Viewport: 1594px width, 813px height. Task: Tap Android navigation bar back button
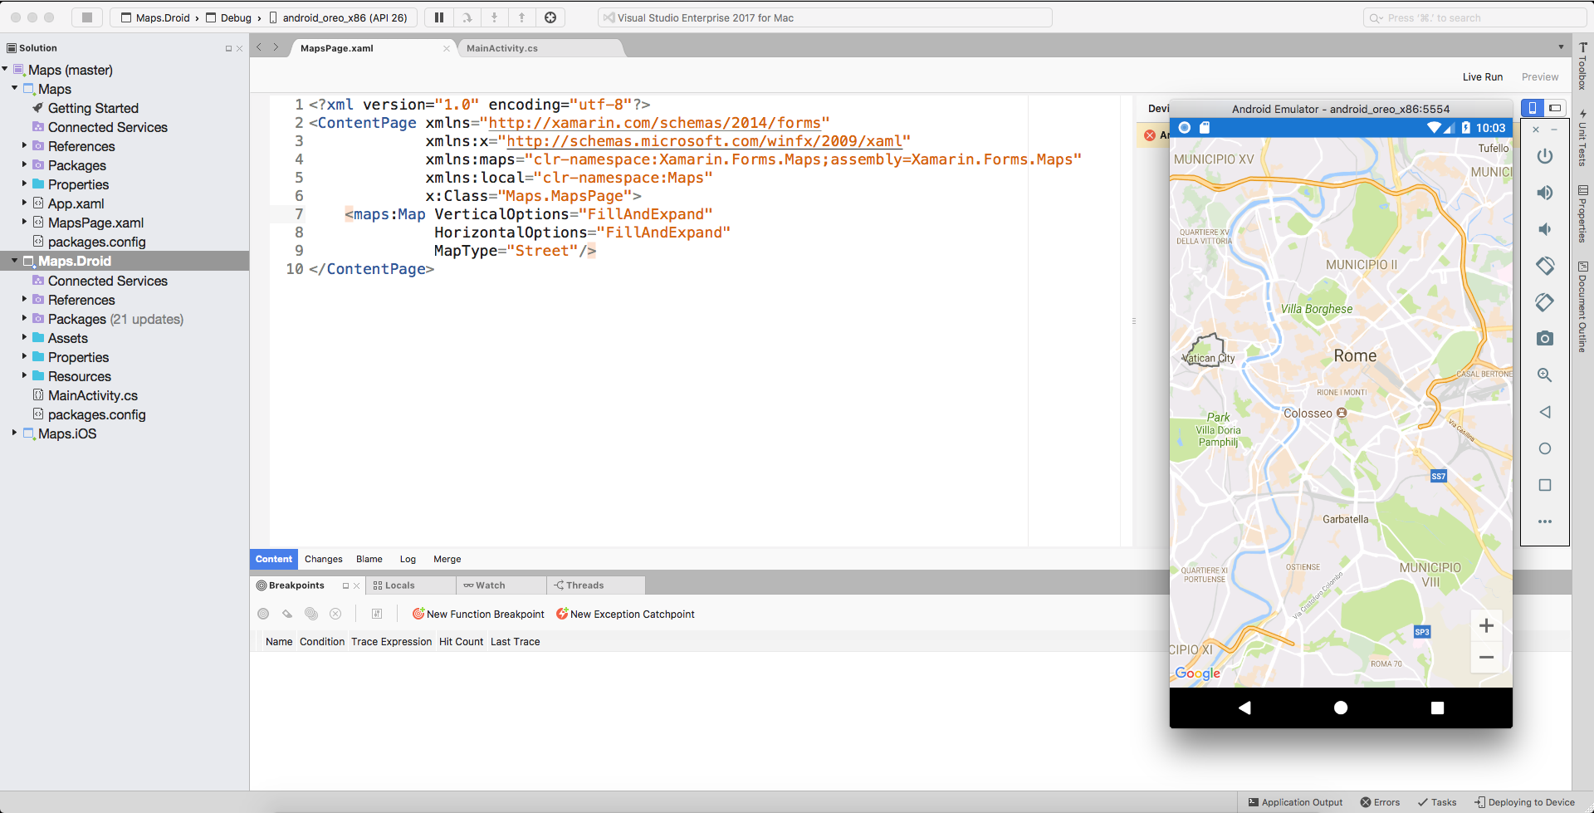pyautogui.click(x=1244, y=708)
